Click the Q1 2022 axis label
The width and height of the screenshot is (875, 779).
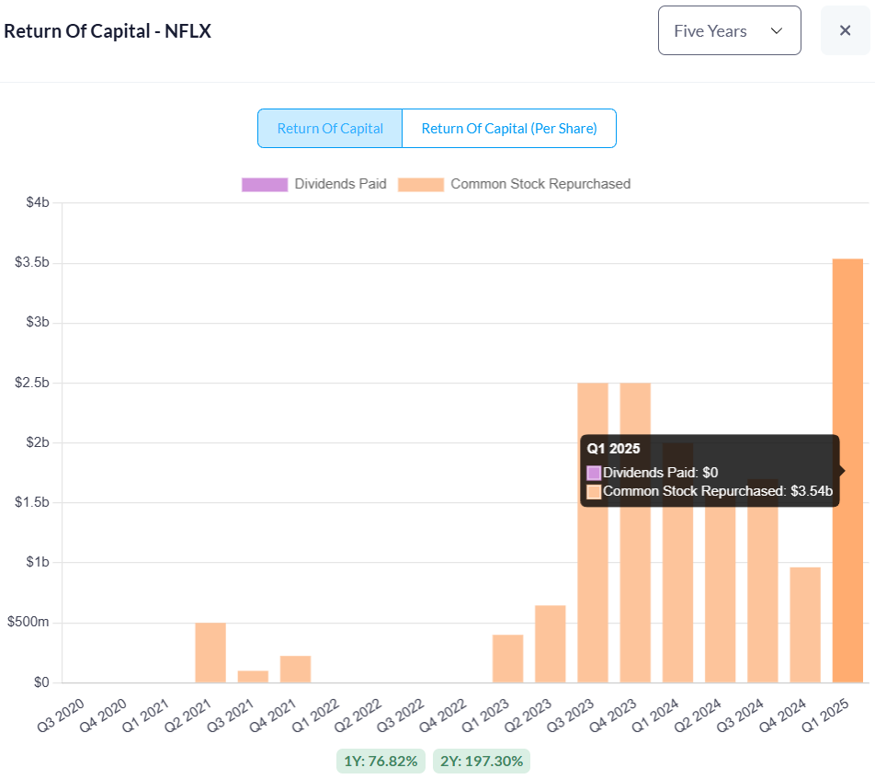316,716
